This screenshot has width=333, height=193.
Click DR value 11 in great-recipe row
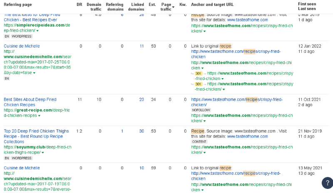pyautogui.click(x=80, y=99)
